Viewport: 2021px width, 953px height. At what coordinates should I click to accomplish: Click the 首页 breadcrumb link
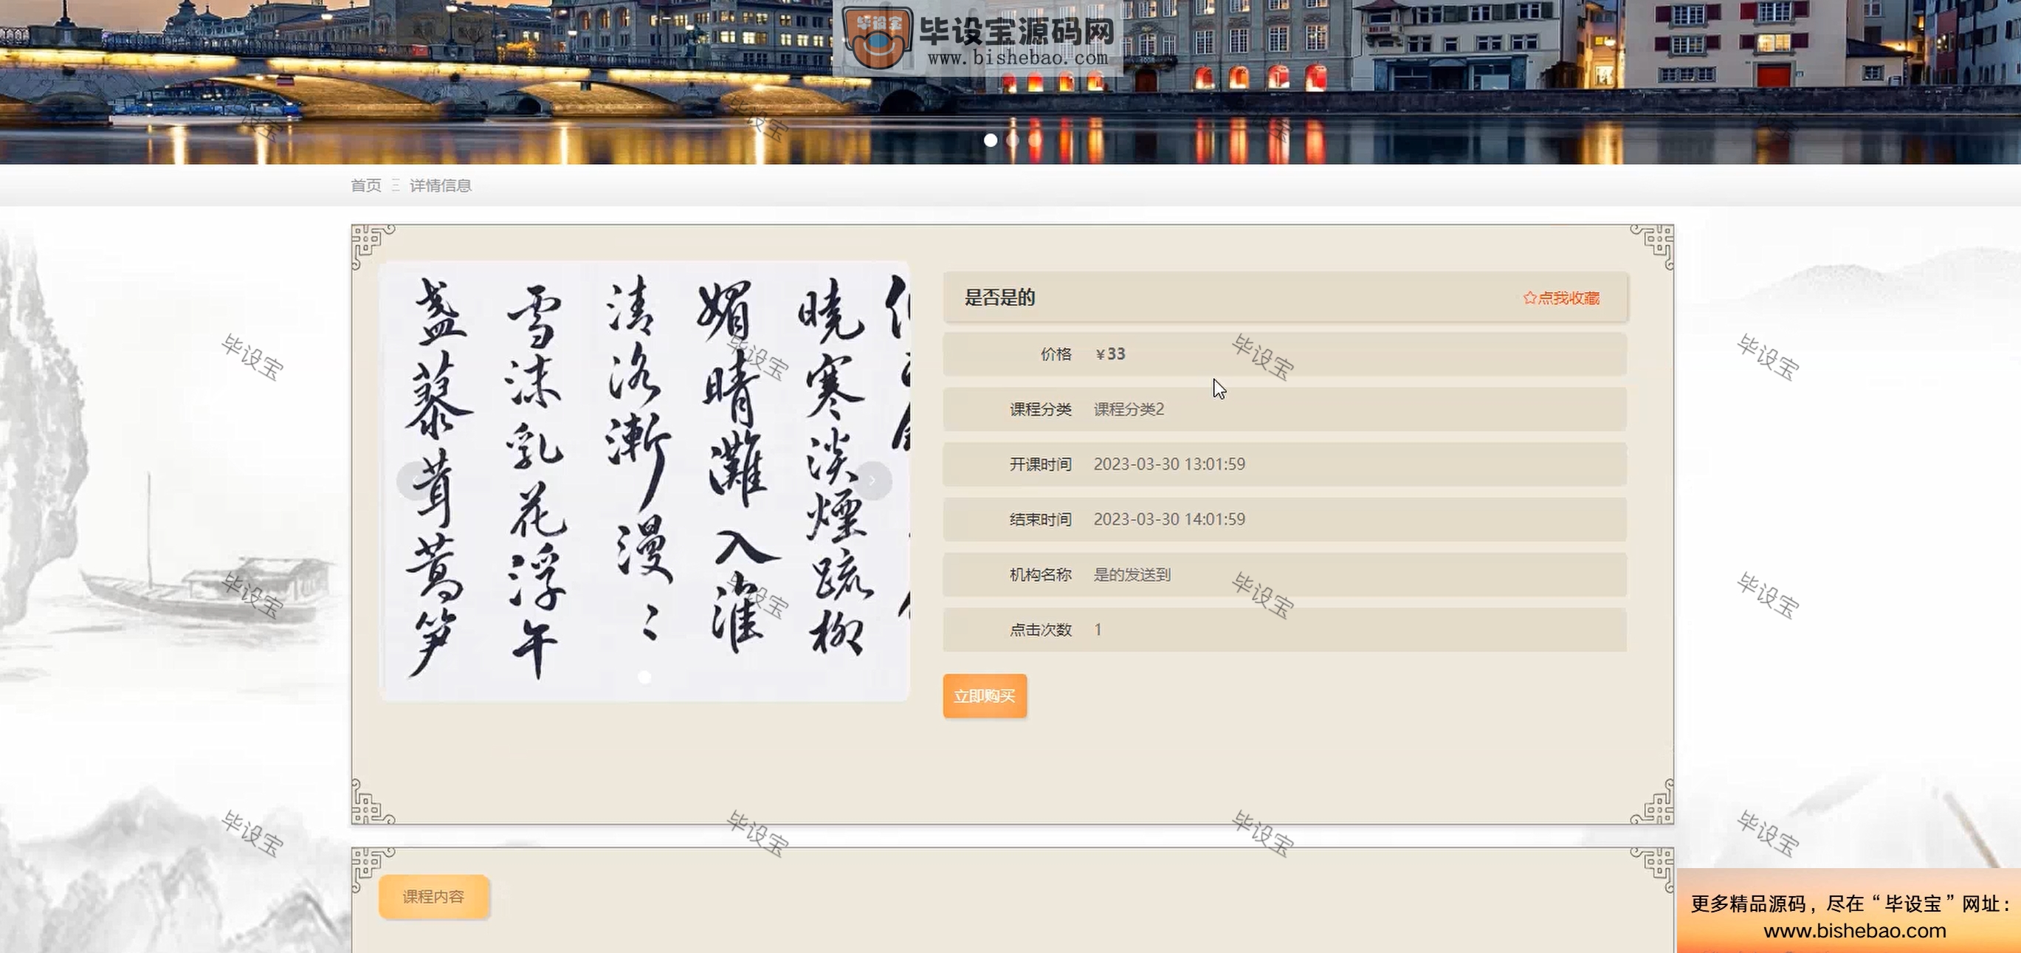365,185
